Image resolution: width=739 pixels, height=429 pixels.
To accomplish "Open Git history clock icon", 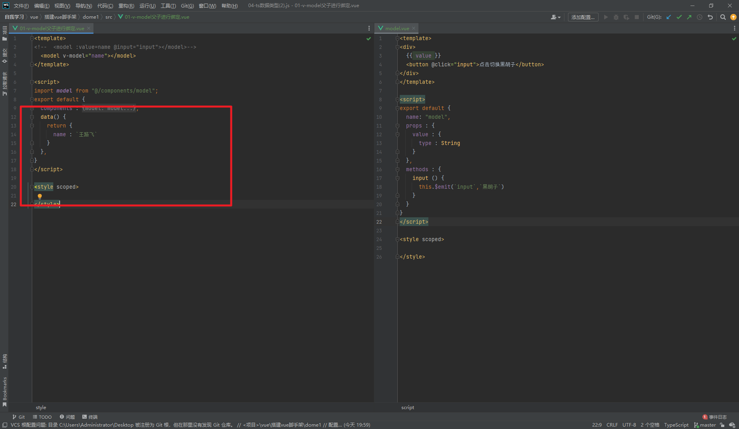I will click(700, 17).
